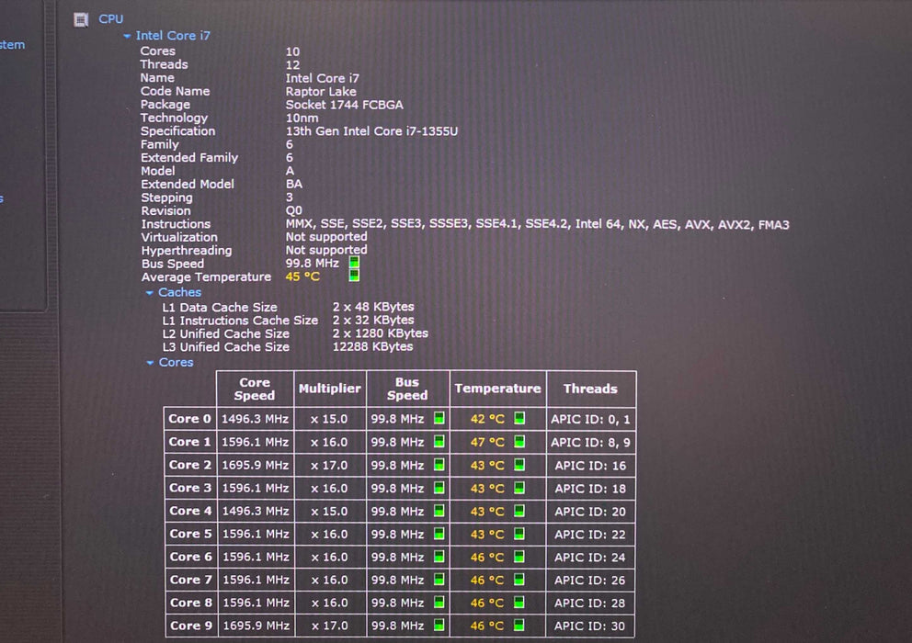
Task: Click APIC ID: 30 cell
Action: [x=590, y=626]
